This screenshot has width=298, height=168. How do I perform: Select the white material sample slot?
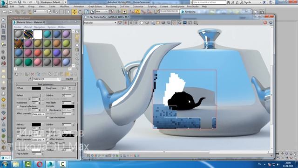(x=38, y=34)
